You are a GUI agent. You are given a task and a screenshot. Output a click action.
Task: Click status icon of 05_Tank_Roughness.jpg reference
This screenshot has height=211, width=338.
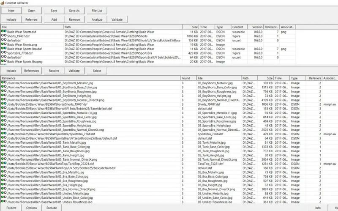pos(4,151)
